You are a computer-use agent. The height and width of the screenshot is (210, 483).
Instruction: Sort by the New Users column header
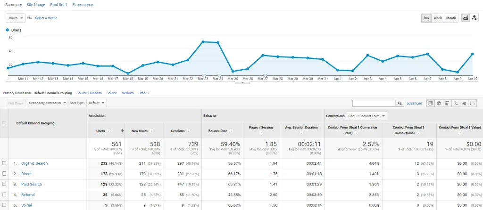coord(139,131)
